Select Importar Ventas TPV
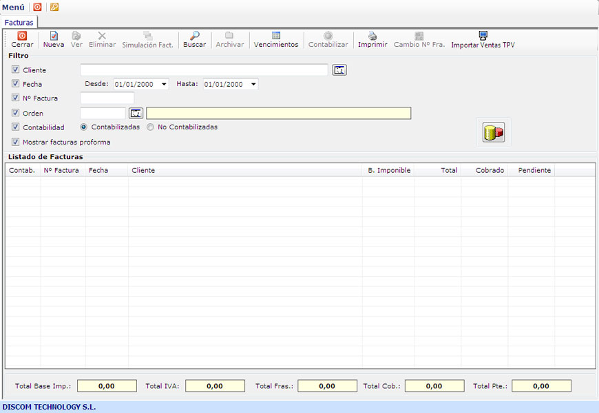Screen dimensions: 599x413 (x=483, y=36)
